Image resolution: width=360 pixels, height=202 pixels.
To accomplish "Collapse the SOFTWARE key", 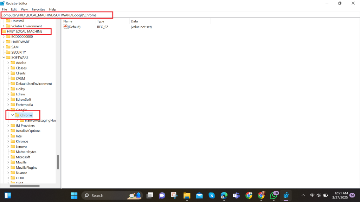I will (x=4, y=58).
